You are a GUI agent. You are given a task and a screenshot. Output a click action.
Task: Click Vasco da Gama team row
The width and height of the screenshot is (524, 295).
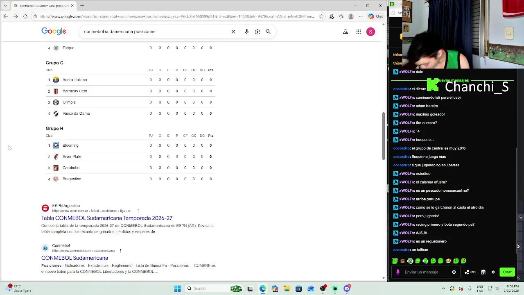[130, 113]
